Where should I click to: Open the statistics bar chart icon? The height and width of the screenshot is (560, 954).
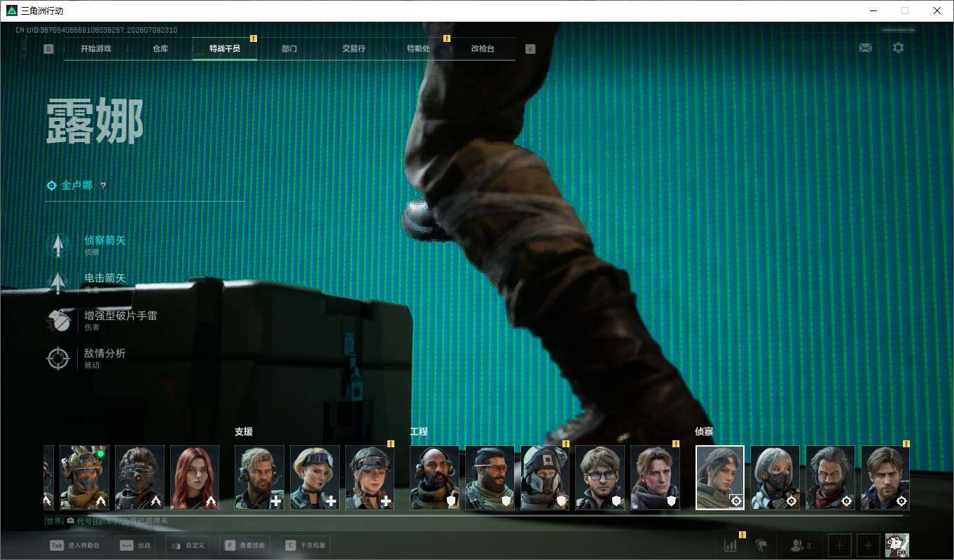pyautogui.click(x=731, y=545)
